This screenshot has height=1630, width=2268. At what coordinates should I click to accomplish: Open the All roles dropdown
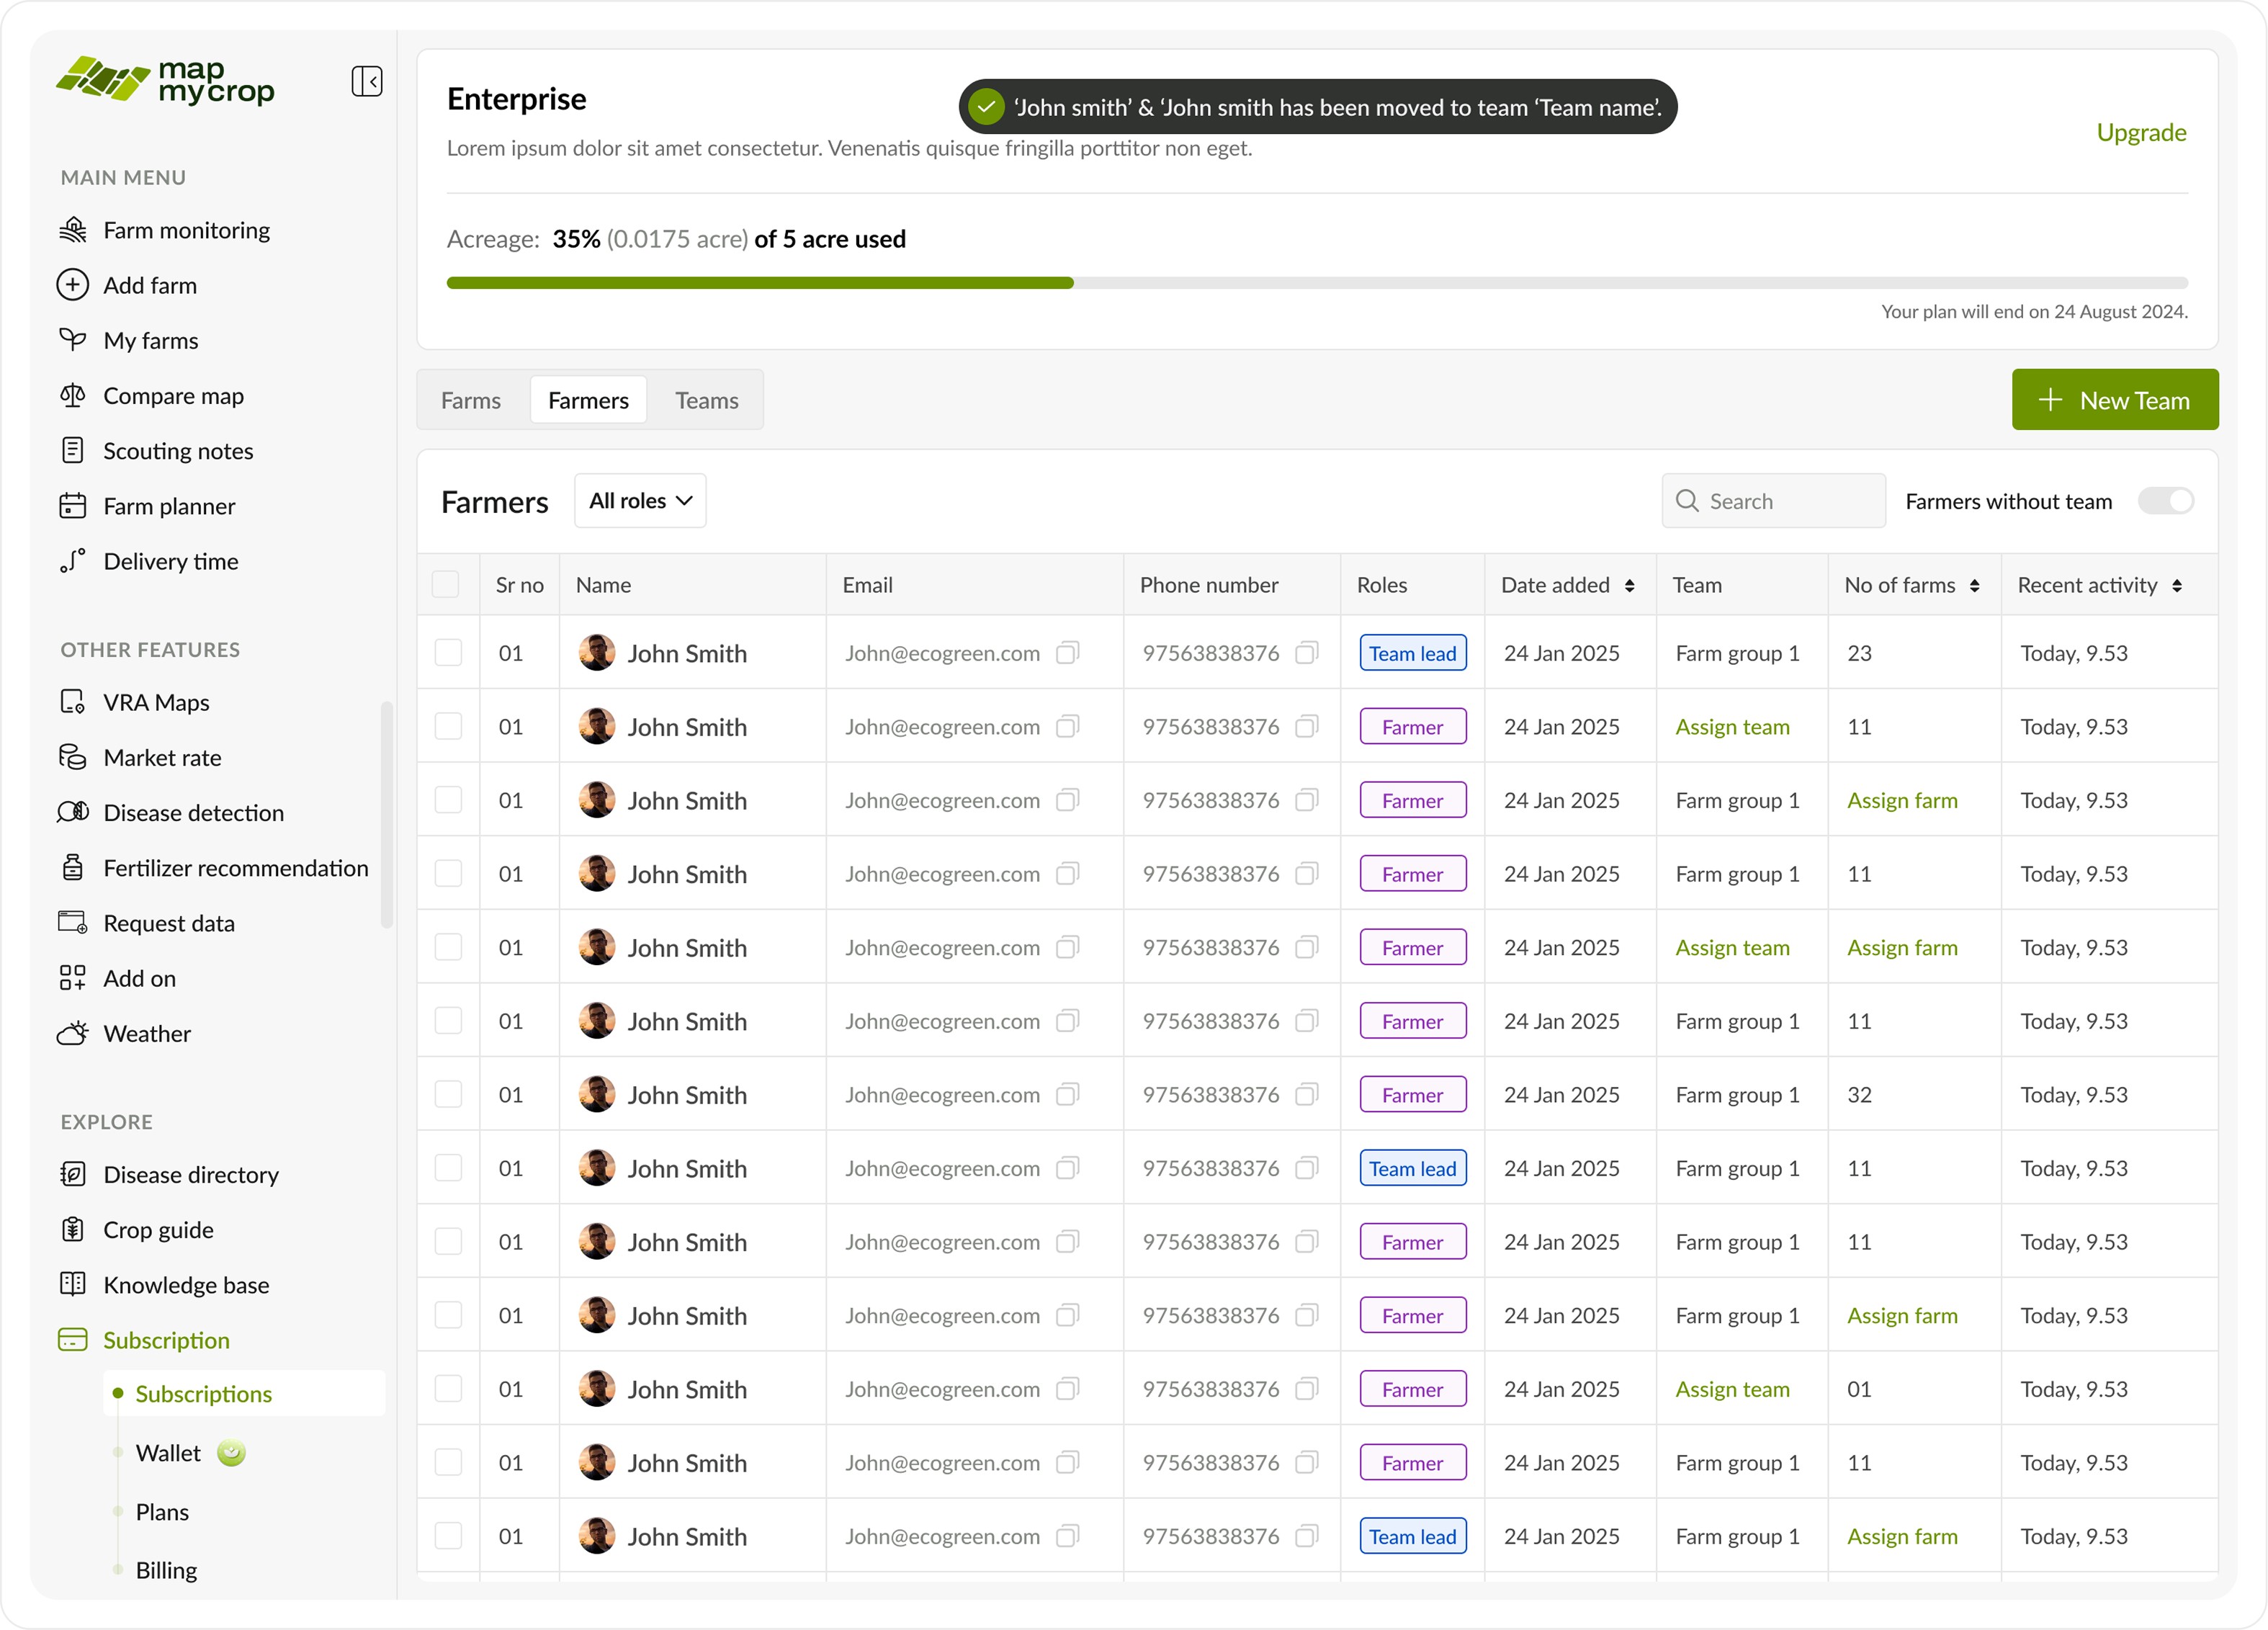point(640,501)
